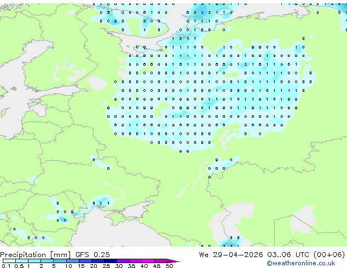Click legend tick label '0.1'
This screenshot has height=268, width=347.
click(x=6, y=266)
